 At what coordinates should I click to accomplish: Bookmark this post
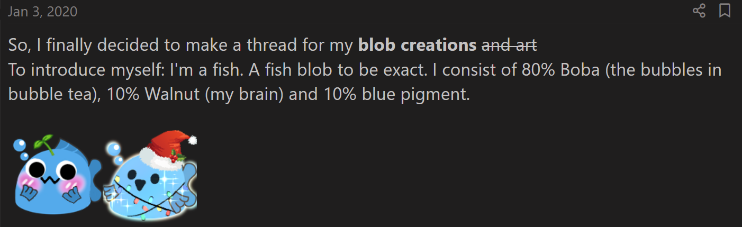tap(725, 11)
